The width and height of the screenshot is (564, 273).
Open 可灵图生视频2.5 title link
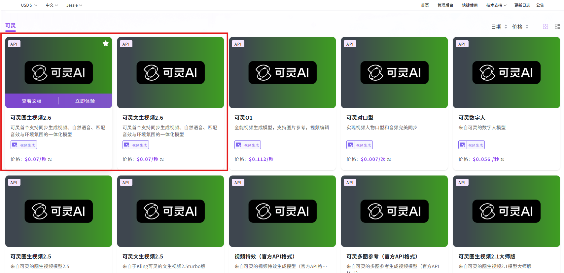click(31, 256)
